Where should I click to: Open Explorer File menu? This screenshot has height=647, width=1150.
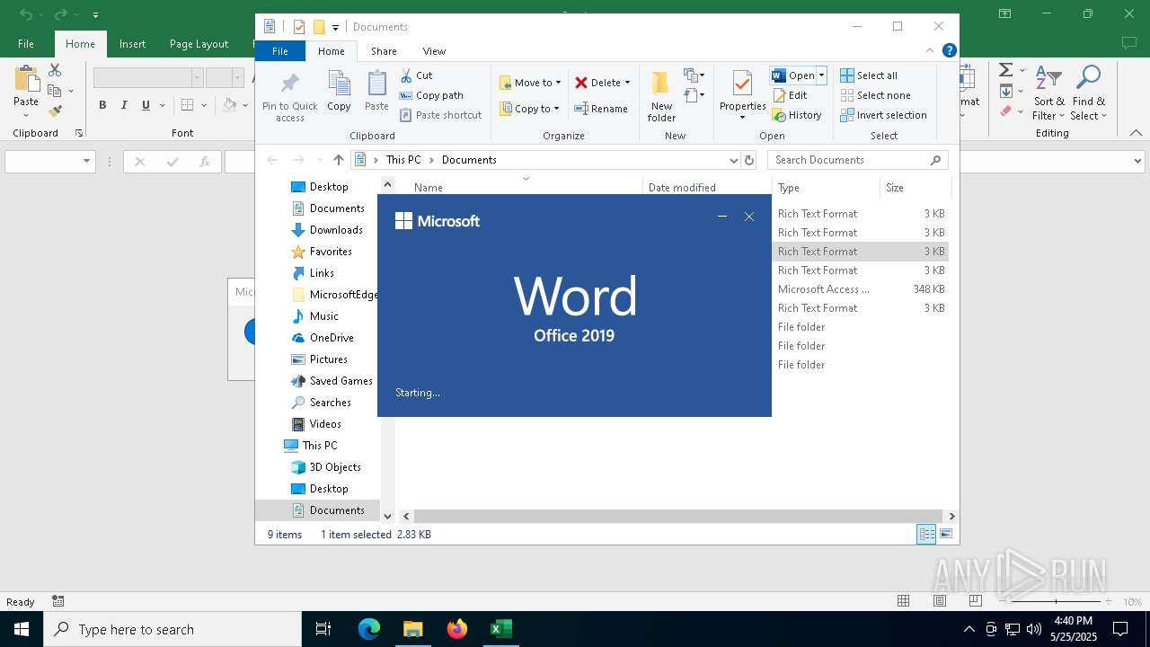pos(280,51)
